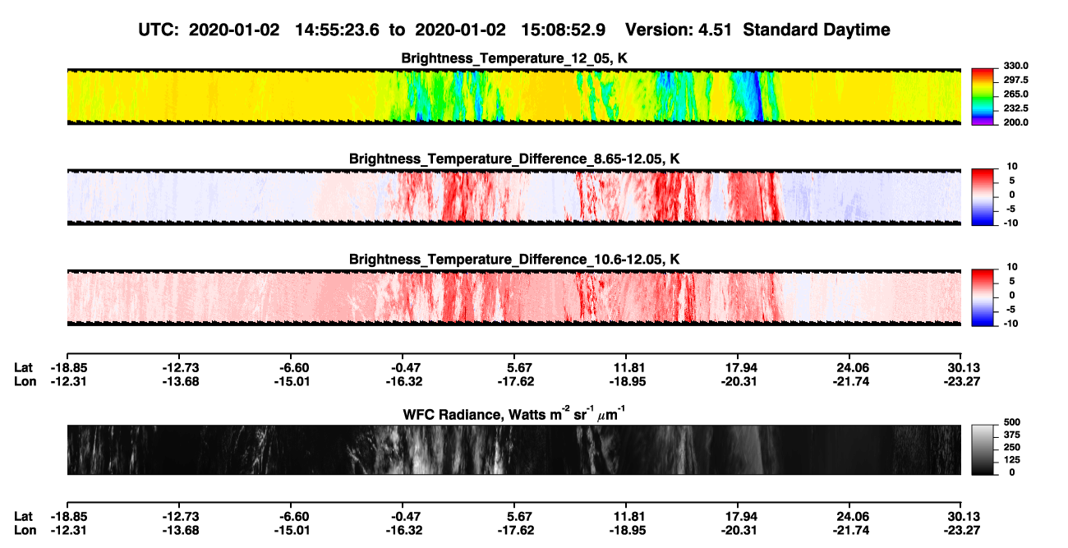Click upper axis longitude value -15.01

[294, 381]
